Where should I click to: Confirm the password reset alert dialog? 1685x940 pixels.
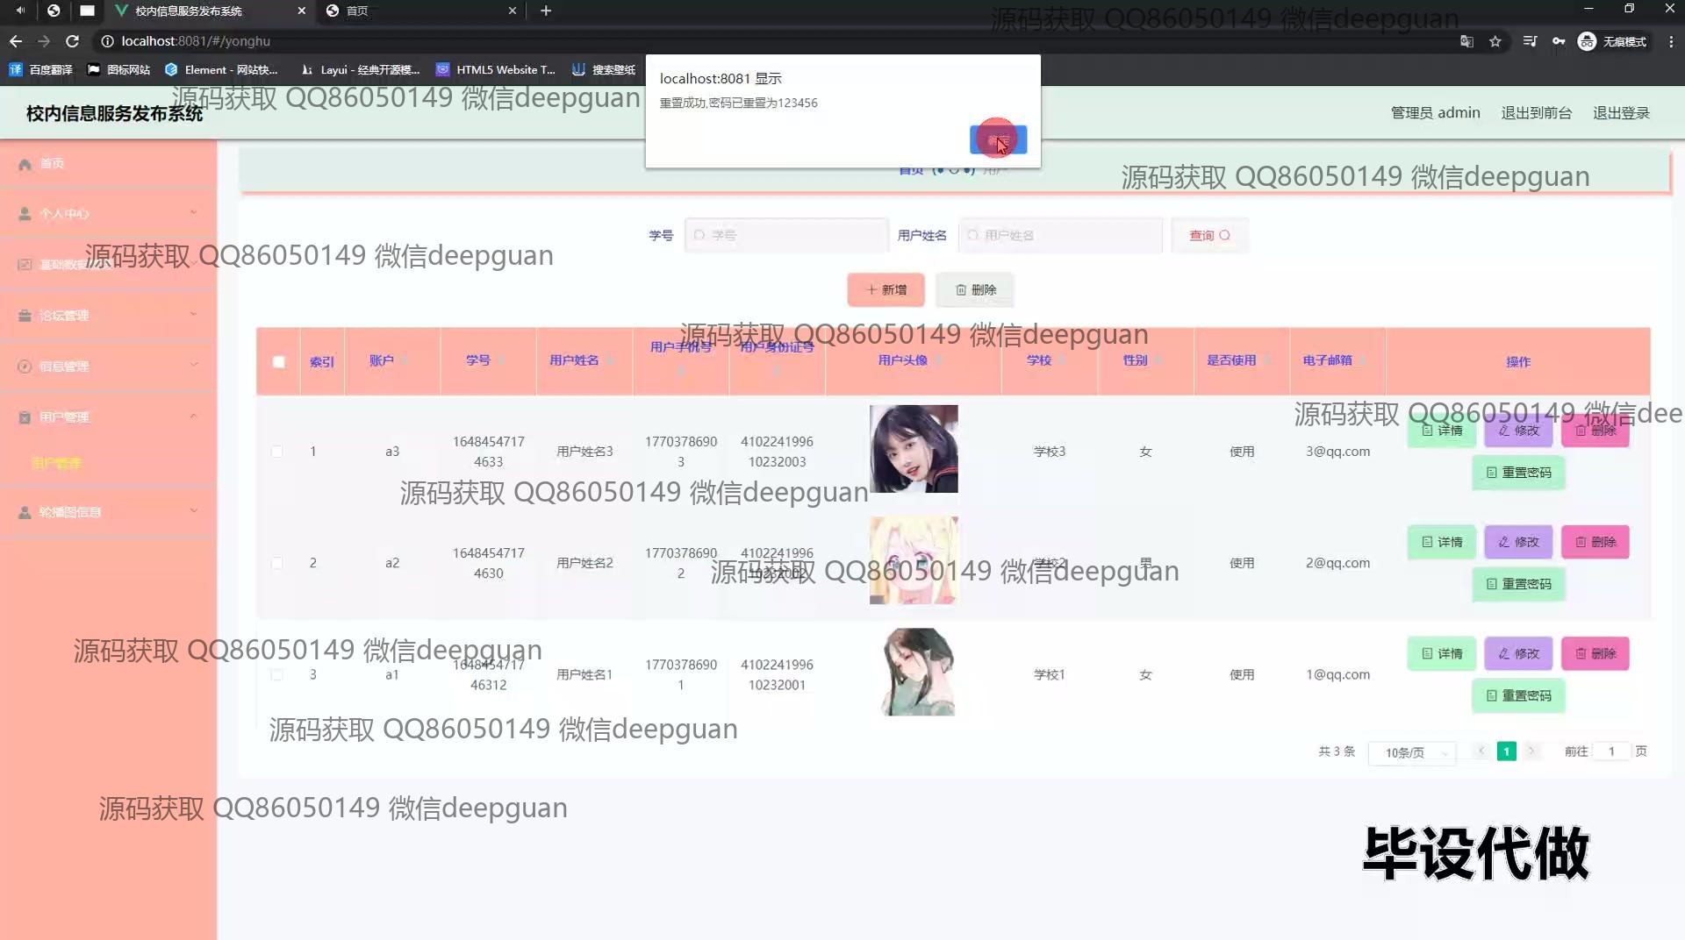point(998,139)
